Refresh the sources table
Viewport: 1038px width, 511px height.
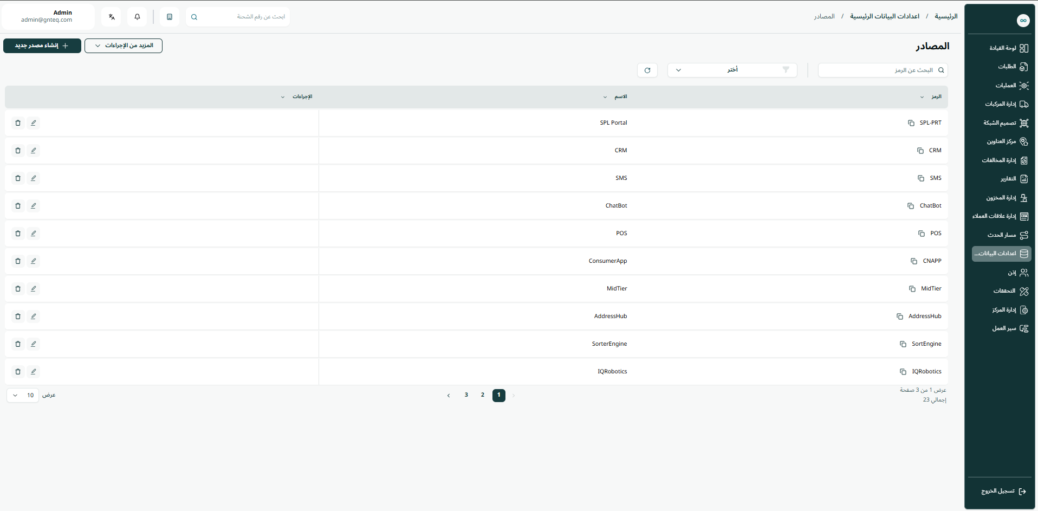click(x=647, y=70)
